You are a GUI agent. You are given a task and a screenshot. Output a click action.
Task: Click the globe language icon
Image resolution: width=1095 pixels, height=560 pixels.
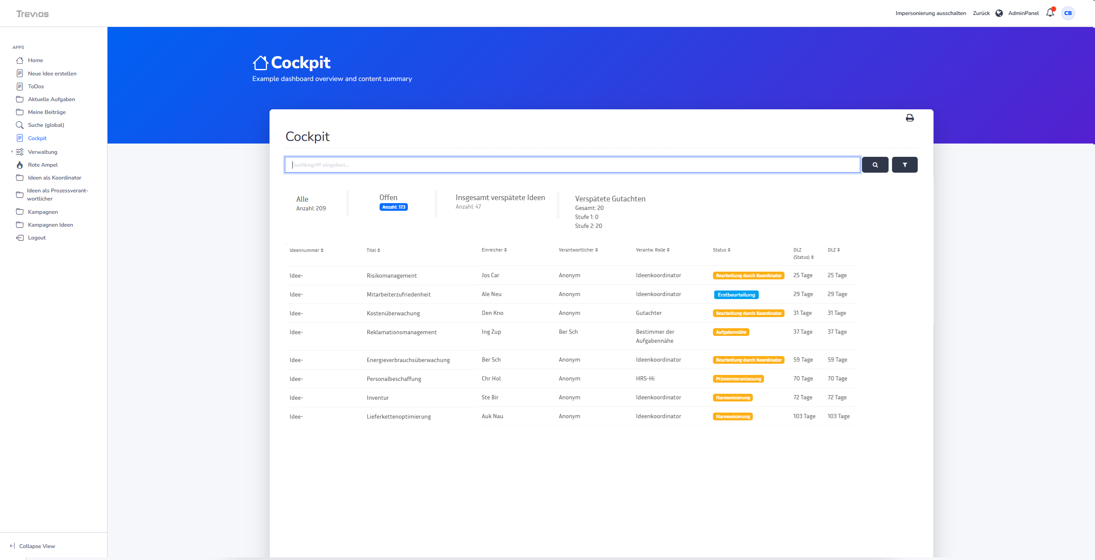point(999,13)
